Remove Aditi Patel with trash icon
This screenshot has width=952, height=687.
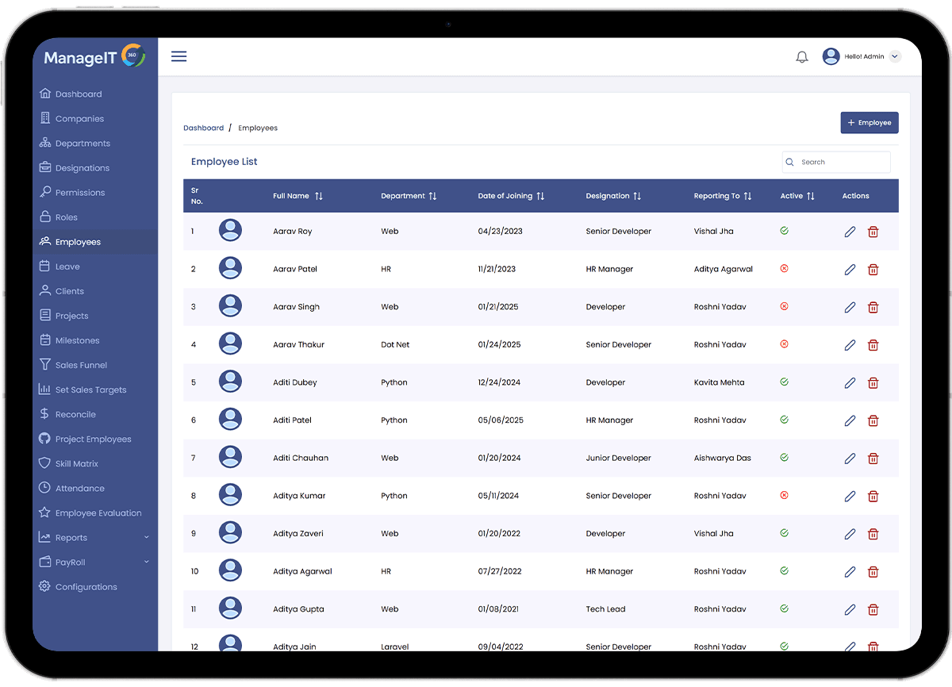pos(873,420)
